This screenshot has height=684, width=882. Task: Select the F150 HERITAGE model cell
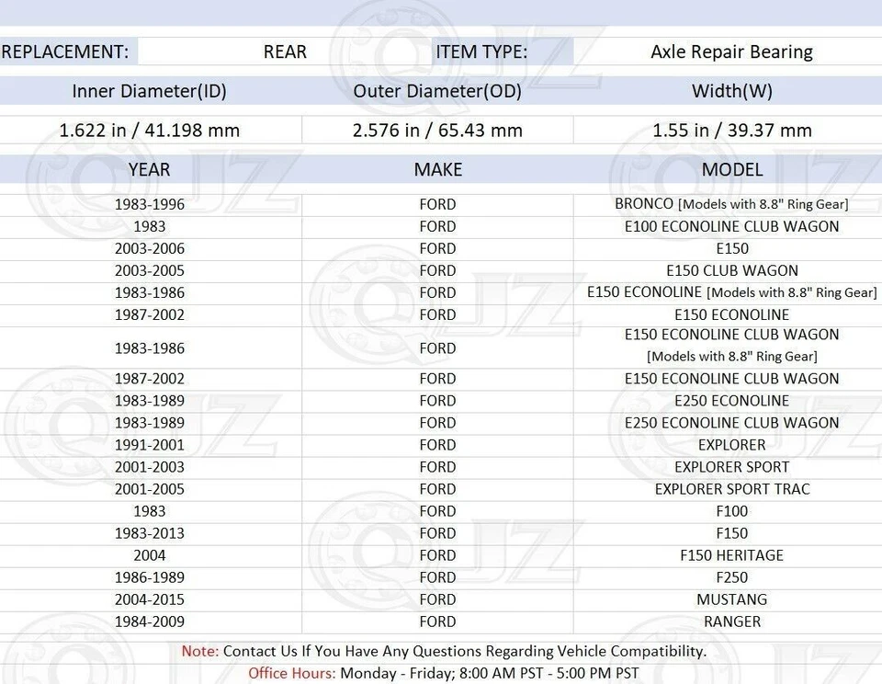pos(732,555)
